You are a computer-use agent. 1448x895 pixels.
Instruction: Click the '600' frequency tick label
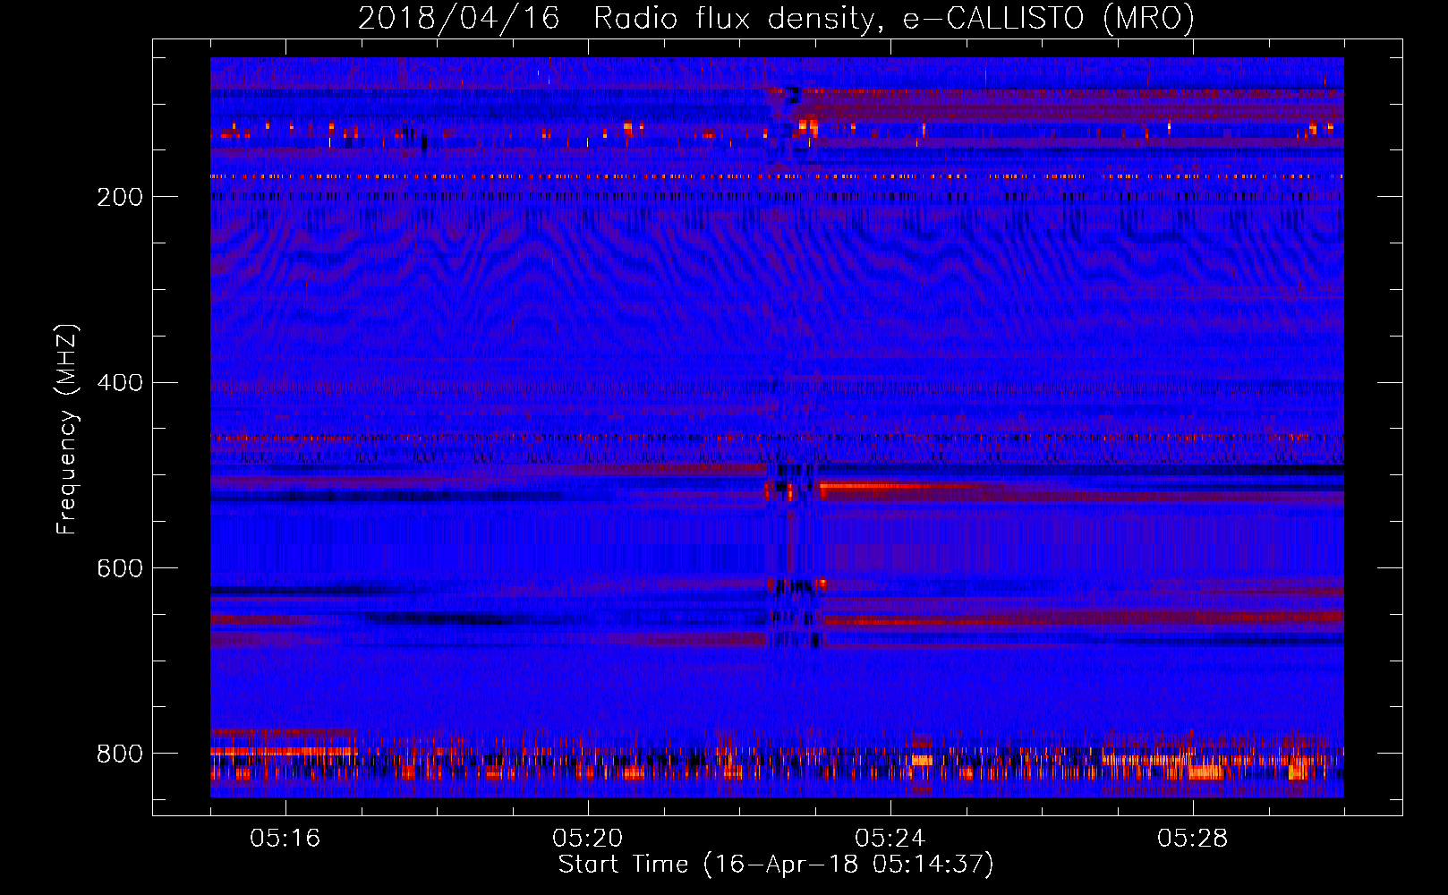(120, 568)
